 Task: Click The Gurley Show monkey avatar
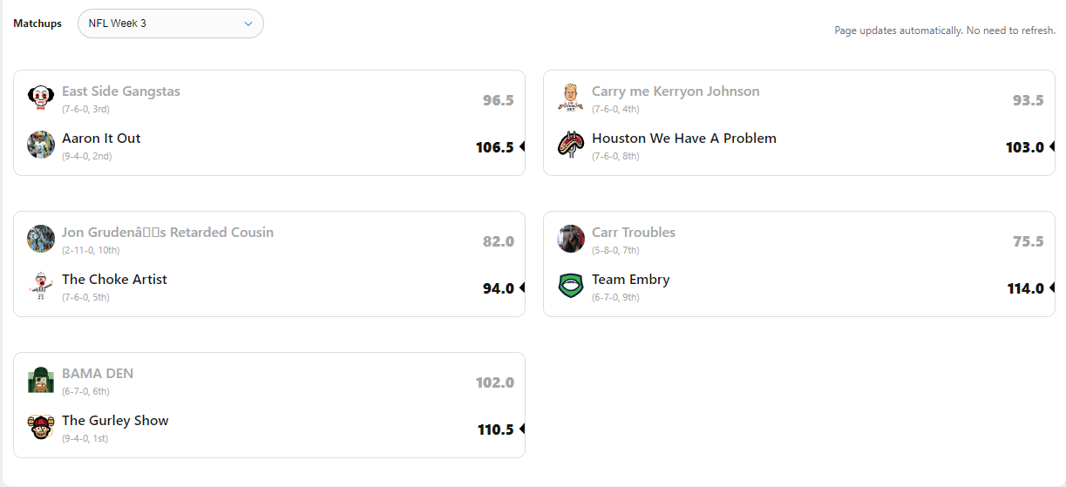click(41, 427)
